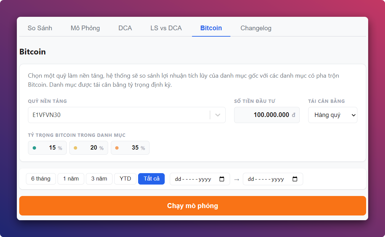Click TỶ TRỌNG BITCOIN TRONG DANH MỤC label
The width and height of the screenshot is (385, 237).
[76, 135]
